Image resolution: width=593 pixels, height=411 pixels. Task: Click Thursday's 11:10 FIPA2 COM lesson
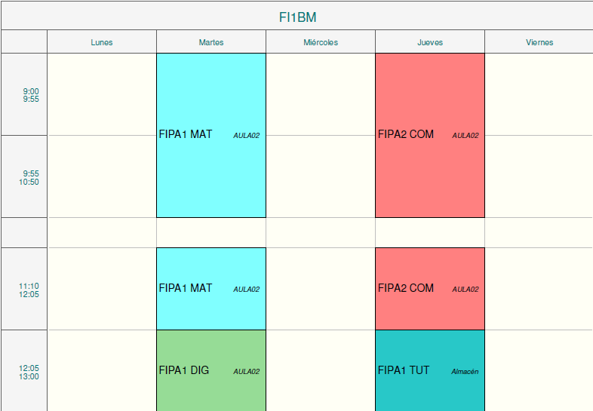pyautogui.click(x=430, y=288)
